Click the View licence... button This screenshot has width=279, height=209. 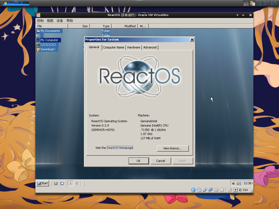[173, 148]
